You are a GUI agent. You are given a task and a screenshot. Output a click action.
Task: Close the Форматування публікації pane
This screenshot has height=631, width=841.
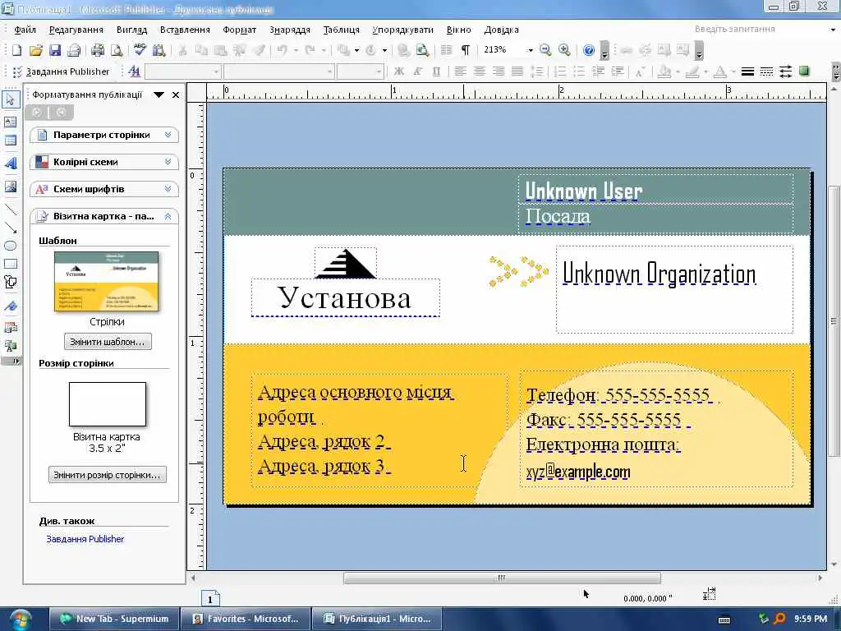click(x=176, y=95)
